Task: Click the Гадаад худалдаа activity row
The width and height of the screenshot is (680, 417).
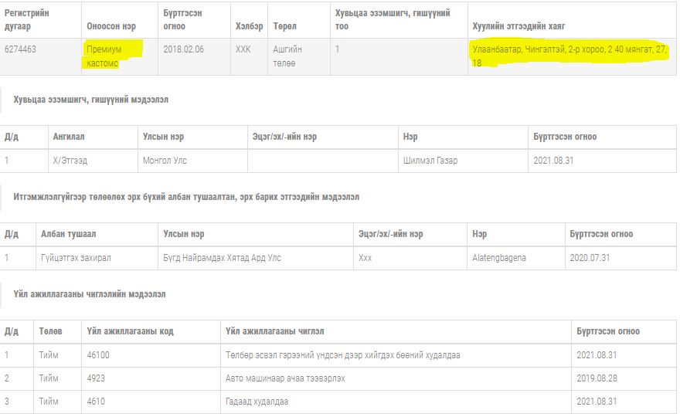Action: click(x=257, y=402)
